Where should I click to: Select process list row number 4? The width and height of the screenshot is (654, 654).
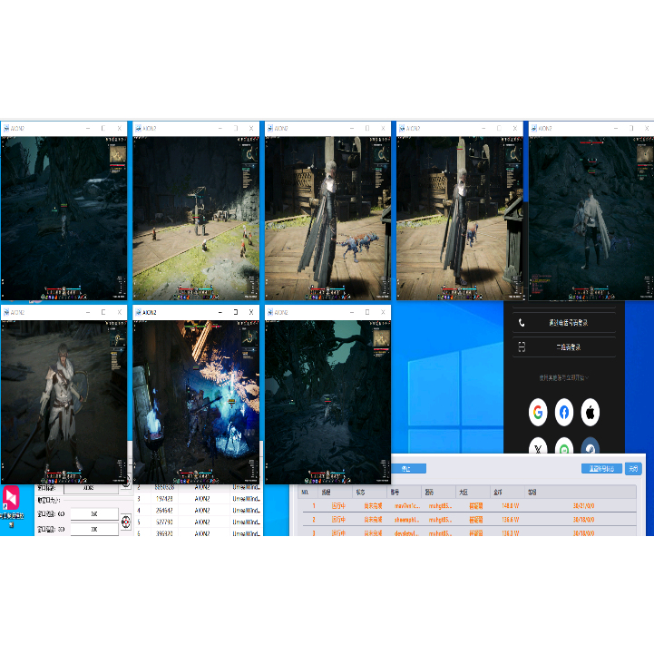tap(199, 510)
